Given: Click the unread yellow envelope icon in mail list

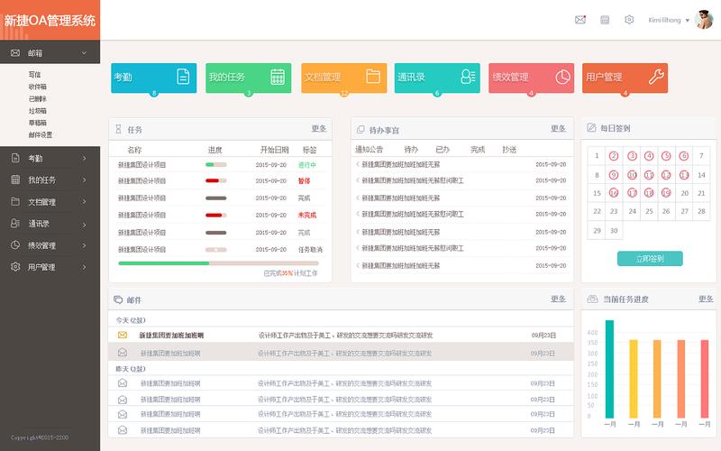Looking at the screenshot, I should (x=123, y=335).
